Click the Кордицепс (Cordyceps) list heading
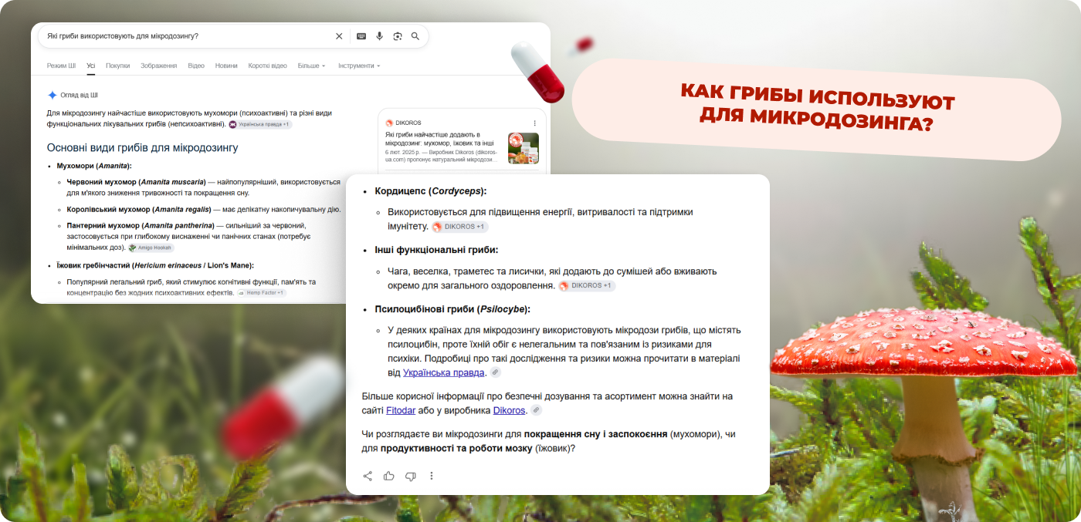1081x522 pixels. pyautogui.click(x=431, y=191)
